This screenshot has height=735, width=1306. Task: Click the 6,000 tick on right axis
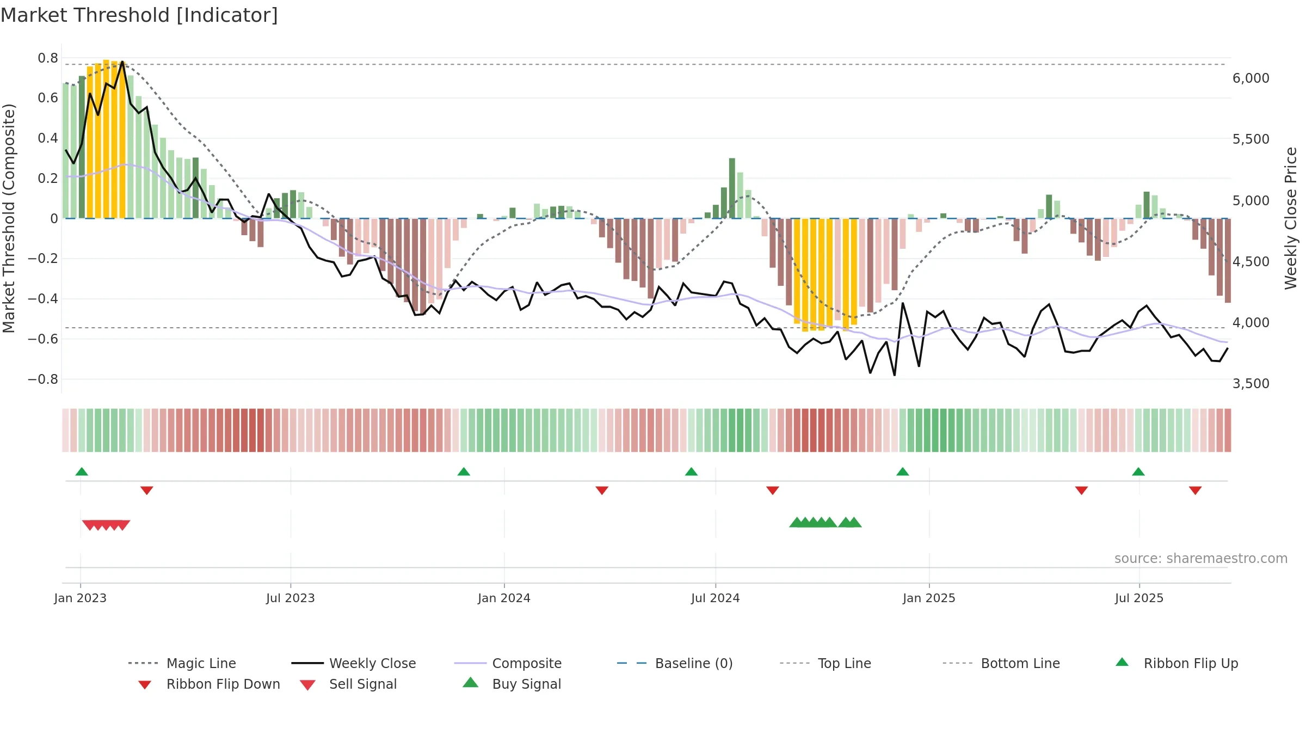[1251, 78]
